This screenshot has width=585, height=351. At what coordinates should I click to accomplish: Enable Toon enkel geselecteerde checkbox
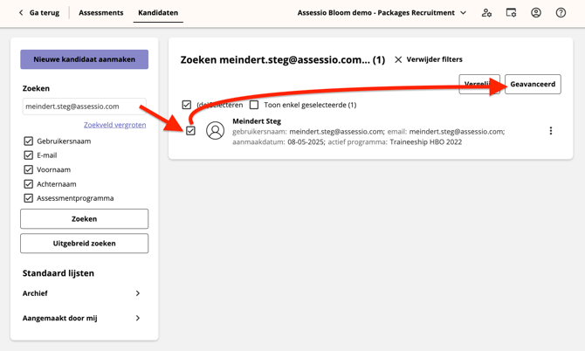(x=254, y=105)
